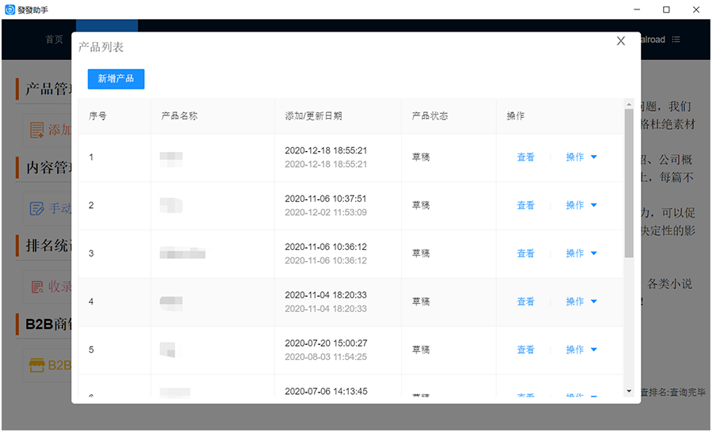The width and height of the screenshot is (712, 432).
Task: Click the manual edit icon under 内容管理
Action: tap(36, 209)
